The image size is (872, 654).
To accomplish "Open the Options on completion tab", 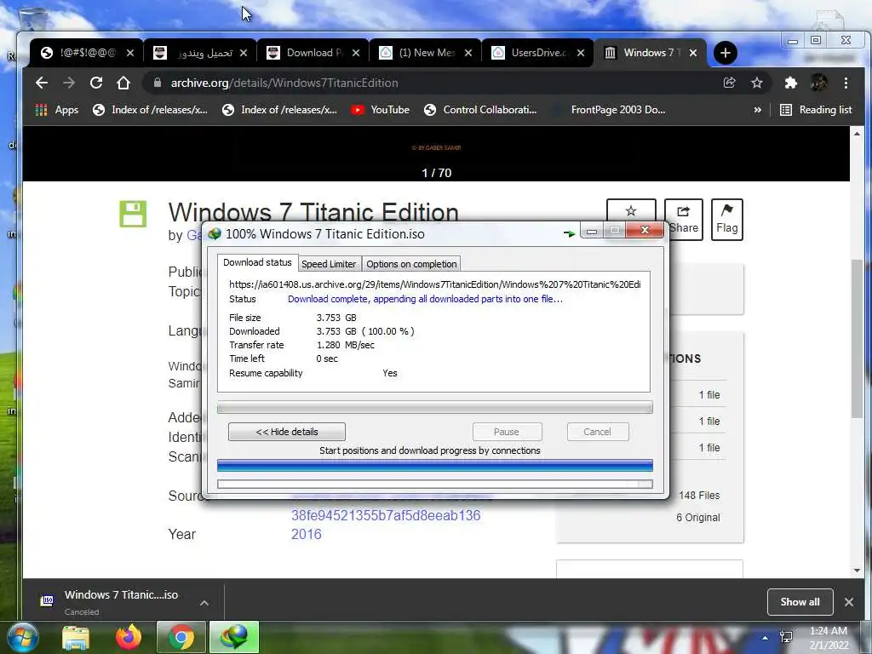I will point(411,264).
